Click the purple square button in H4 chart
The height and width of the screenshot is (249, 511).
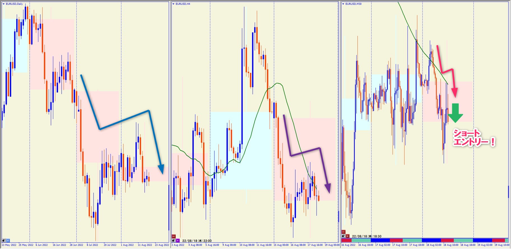tap(178, 241)
